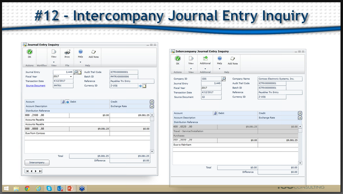Click the Company ID lookup magnifier
This screenshot has width=343, height=194.
tap(224, 79)
